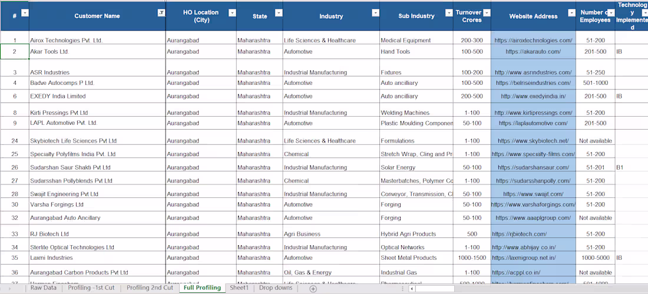Select the Industrial Gas sub industry cell

tap(416, 270)
